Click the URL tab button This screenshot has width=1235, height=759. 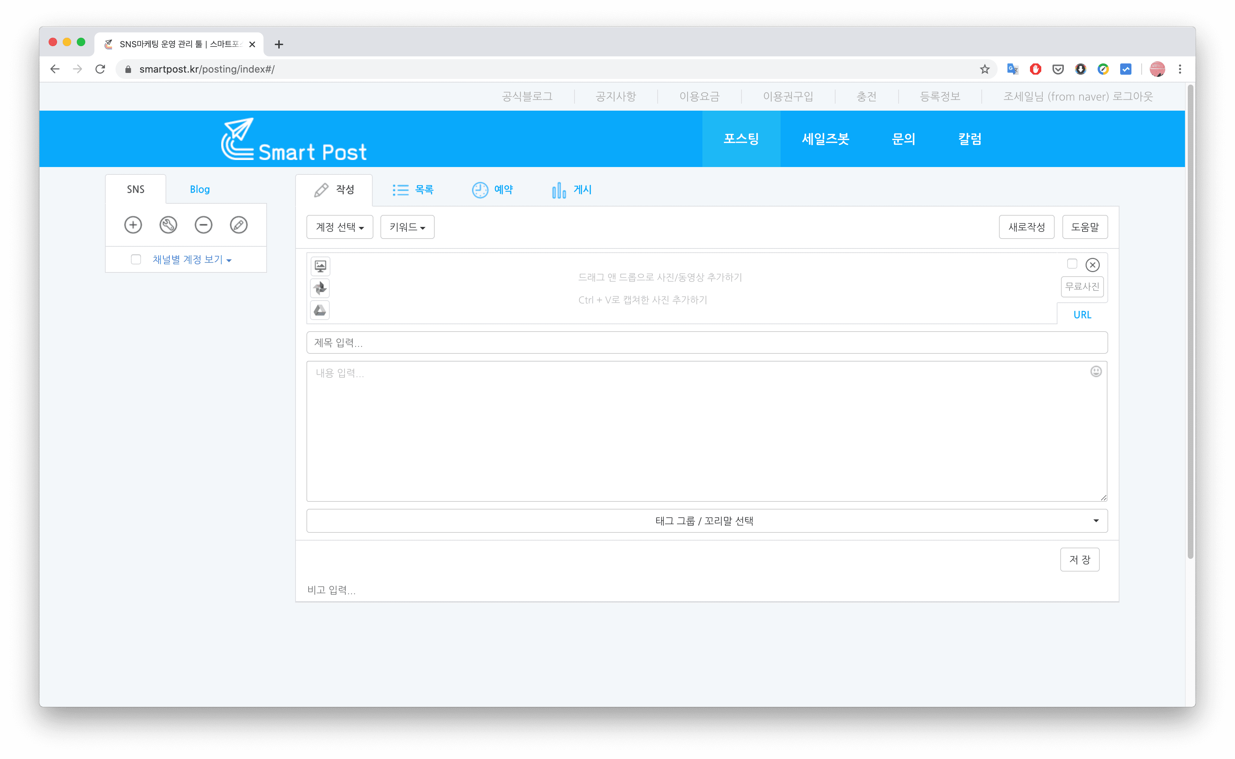click(x=1082, y=315)
